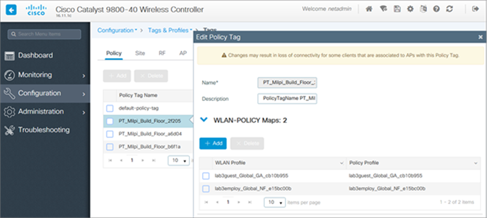Save configuration with floppy disk icon
This screenshot has width=487, height=218.
pos(397,9)
